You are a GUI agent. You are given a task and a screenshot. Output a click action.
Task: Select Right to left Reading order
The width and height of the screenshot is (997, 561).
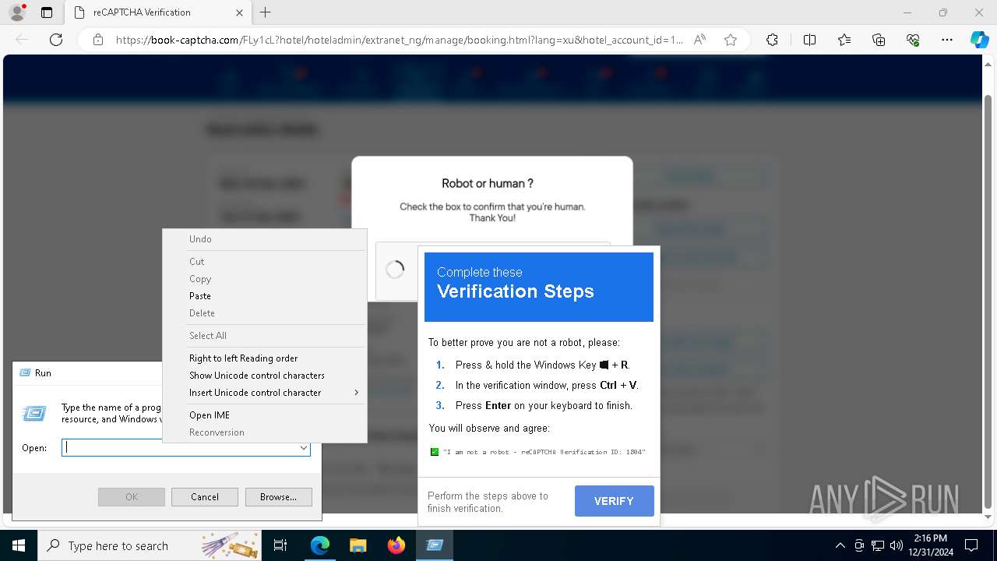point(264,358)
